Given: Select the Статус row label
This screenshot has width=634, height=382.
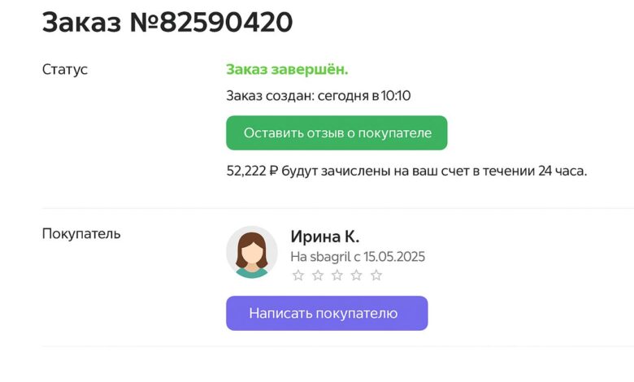Looking at the screenshot, I should (x=65, y=70).
